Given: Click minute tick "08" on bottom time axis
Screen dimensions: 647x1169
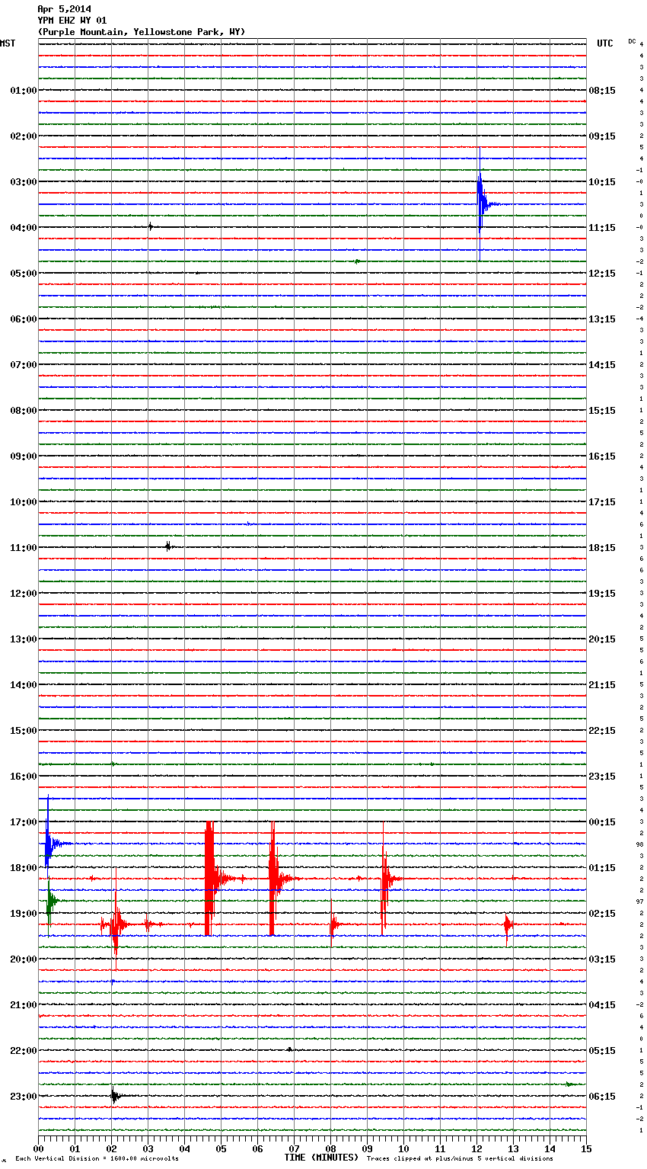Looking at the screenshot, I should click(330, 1148).
